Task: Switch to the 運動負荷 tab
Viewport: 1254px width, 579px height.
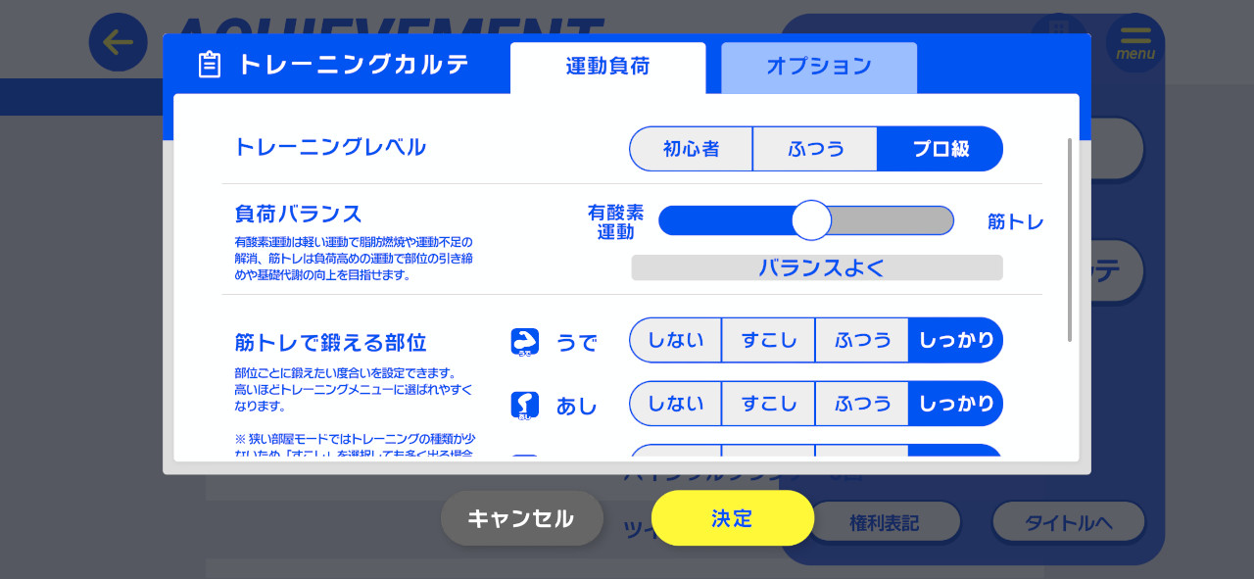Action: coord(607,68)
